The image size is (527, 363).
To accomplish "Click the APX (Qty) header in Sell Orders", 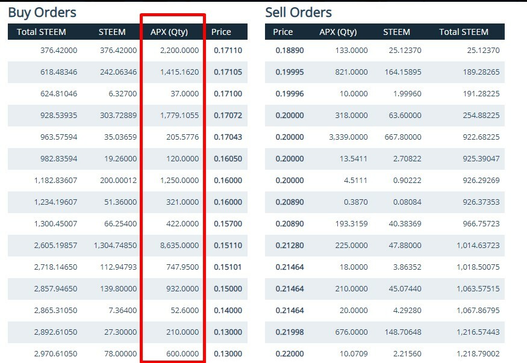I will 338,31.
